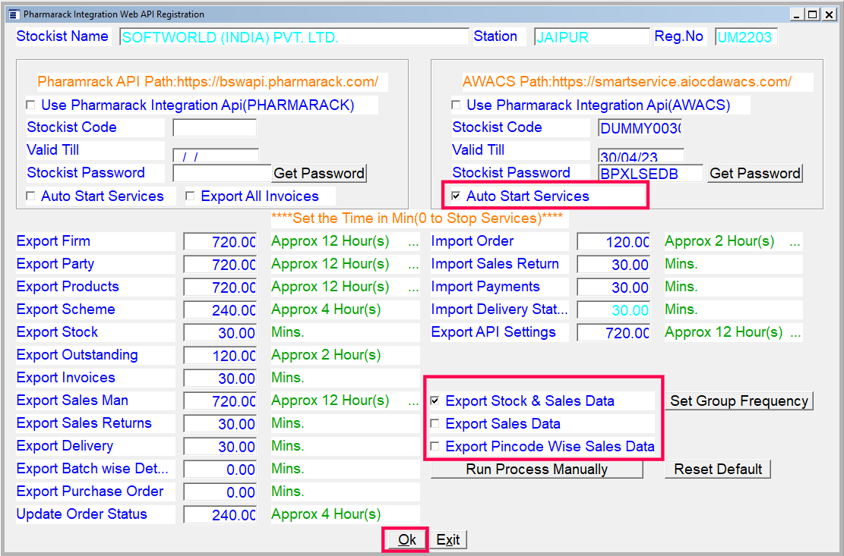This screenshot has height=556, width=844.
Task: Click Valid Till date field in Pharmarack panel
Action: [x=216, y=155]
